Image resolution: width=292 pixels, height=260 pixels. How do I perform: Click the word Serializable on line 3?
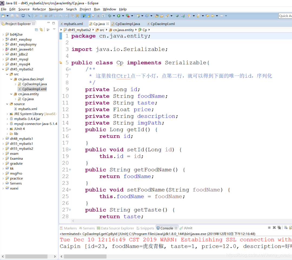pyautogui.click(x=144, y=49)
